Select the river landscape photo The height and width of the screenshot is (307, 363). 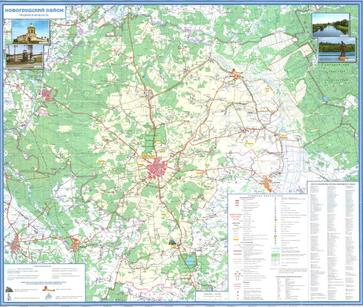pos(330,25)
